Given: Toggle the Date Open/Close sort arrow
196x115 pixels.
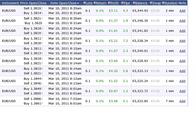Looking at the screenshot, I should pos(78,3).
